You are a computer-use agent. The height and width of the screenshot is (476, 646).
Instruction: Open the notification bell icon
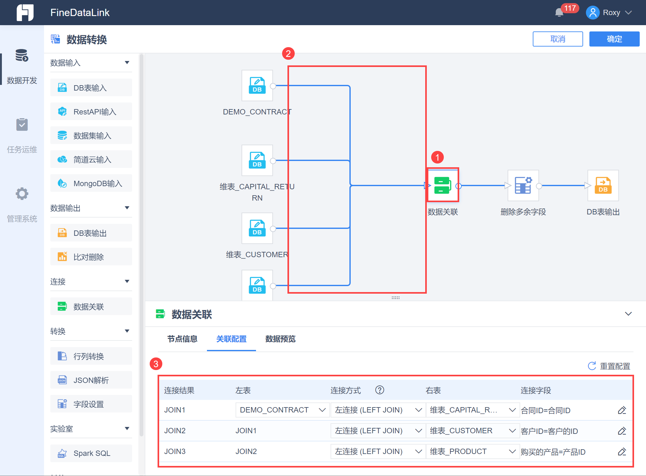(x=559, y=13)
